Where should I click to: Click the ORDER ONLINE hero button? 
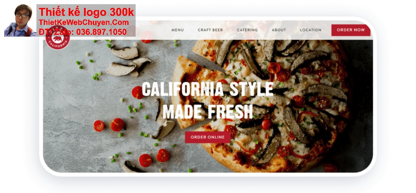click(208, 137)
